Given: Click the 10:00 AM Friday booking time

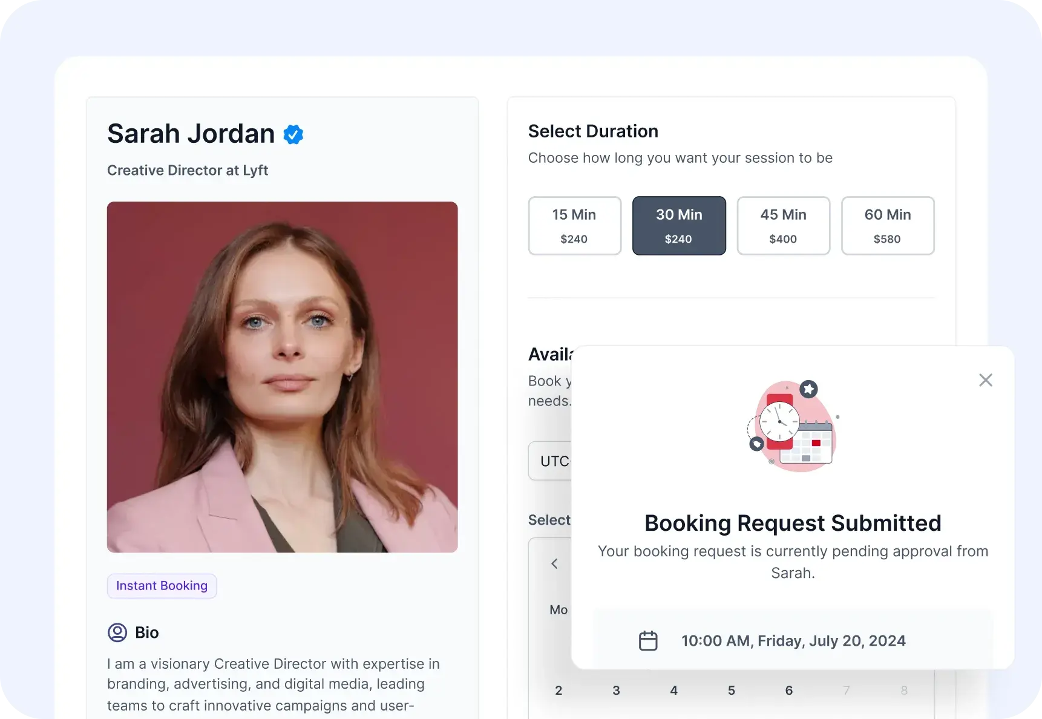Looking at the screenshot, I should [793, 641].
